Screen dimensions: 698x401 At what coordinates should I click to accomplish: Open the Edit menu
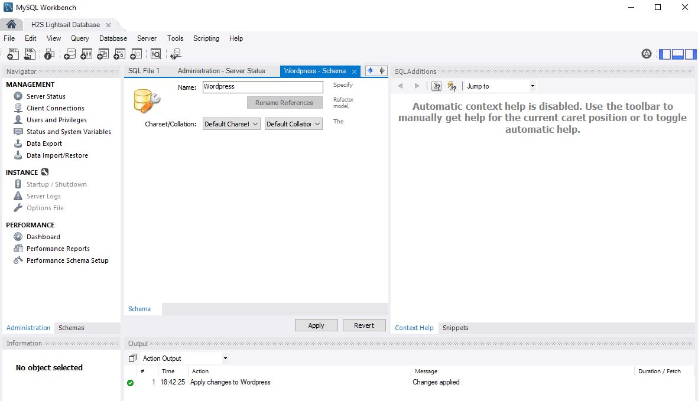pos(30,38)
